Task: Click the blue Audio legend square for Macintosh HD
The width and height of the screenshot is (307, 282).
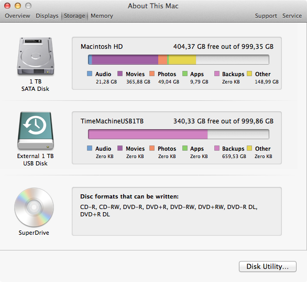Action: [90, 74]
